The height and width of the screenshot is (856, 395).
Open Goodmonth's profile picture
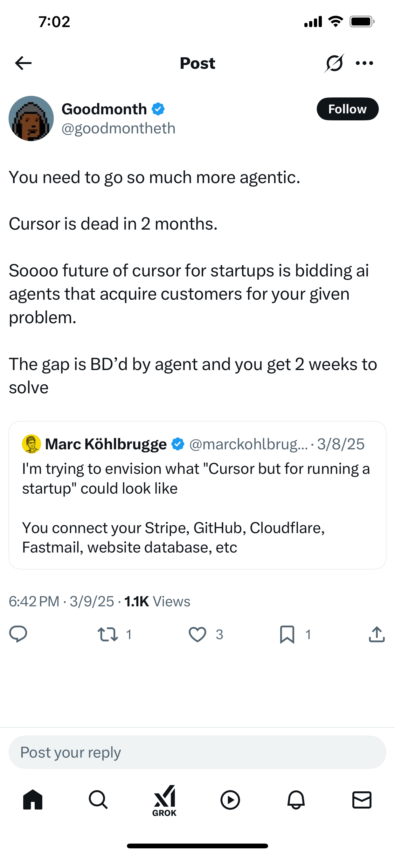[x=31, y=119]
